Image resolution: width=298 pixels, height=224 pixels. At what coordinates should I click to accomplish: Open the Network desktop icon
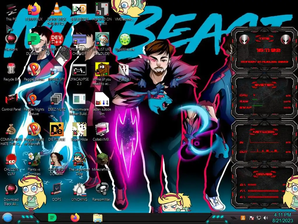pos(11,42)
